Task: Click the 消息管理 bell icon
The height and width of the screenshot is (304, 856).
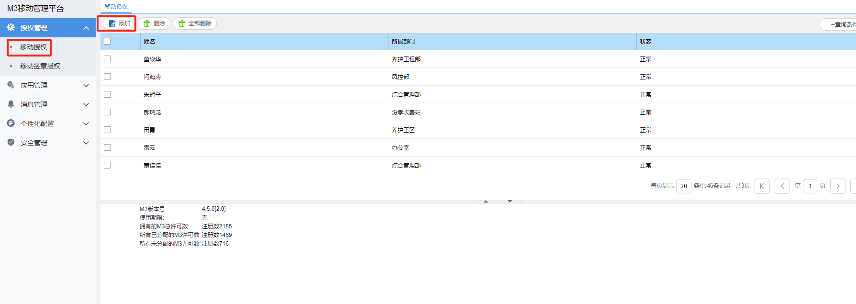Action: coord(11,104)
